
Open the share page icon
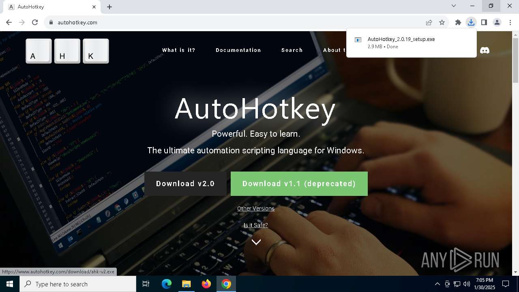[x=429, y=22]
